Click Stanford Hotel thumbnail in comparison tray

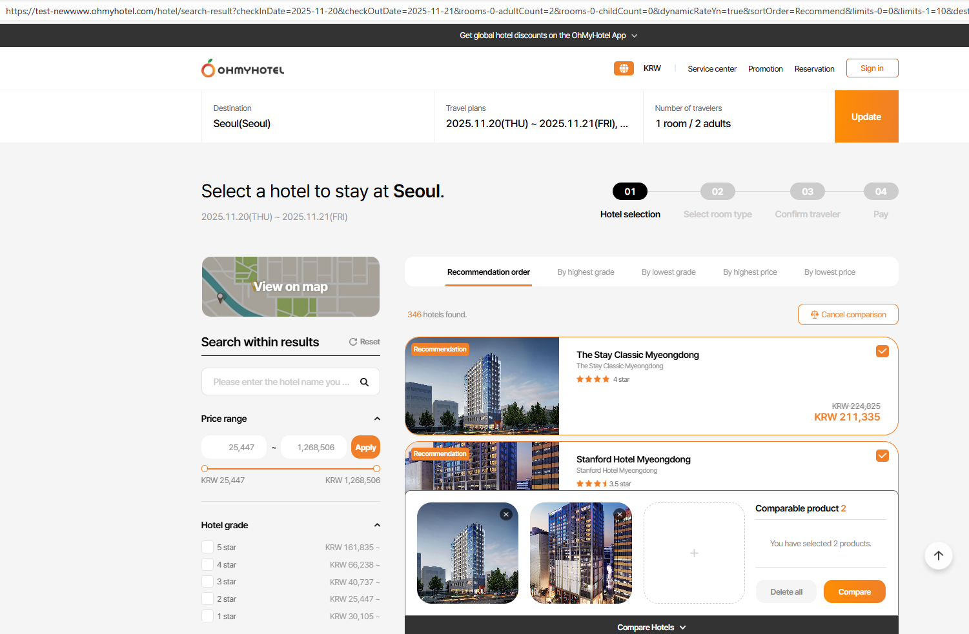[x=581, y=553]
